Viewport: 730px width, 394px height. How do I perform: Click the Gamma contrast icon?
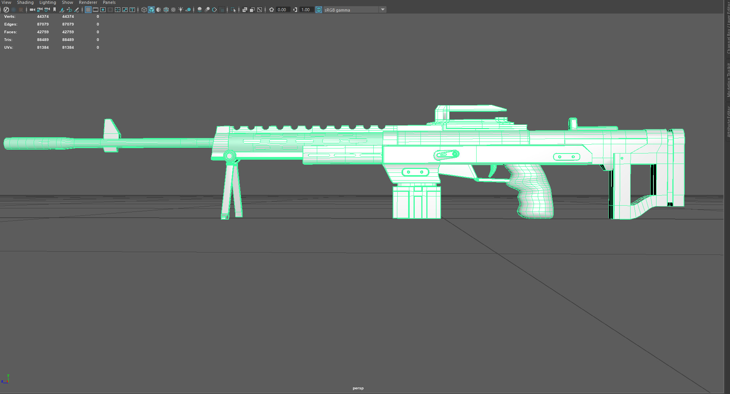click(x=295, y=10)
